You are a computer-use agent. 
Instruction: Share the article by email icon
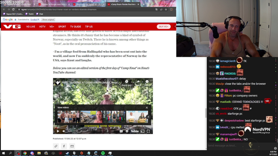point(72,146)
